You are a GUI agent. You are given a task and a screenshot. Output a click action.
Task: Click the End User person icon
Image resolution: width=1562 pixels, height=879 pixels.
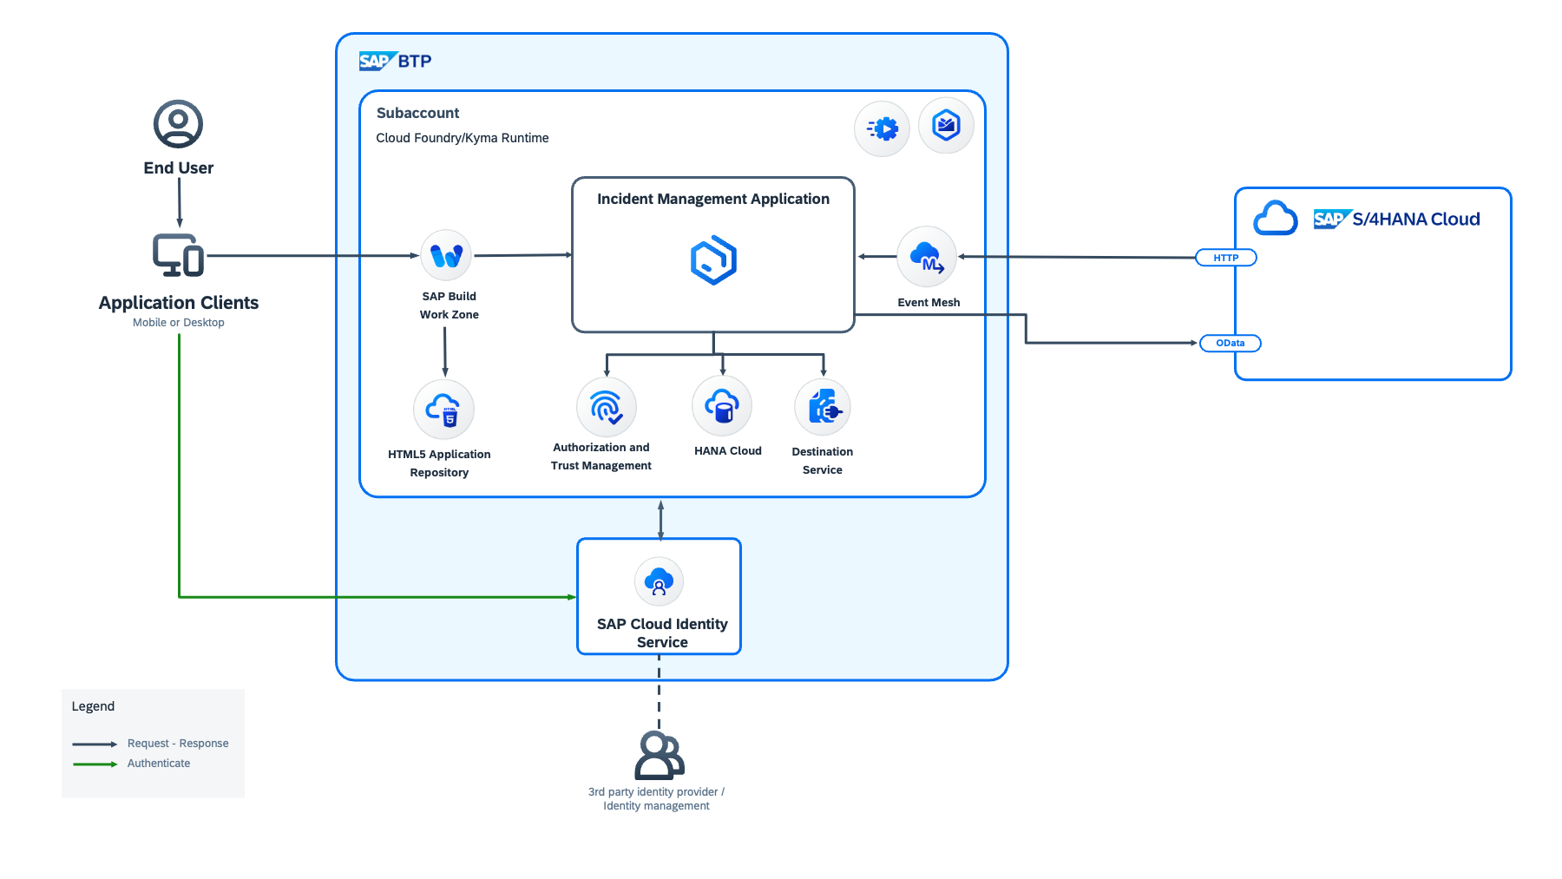178,124
